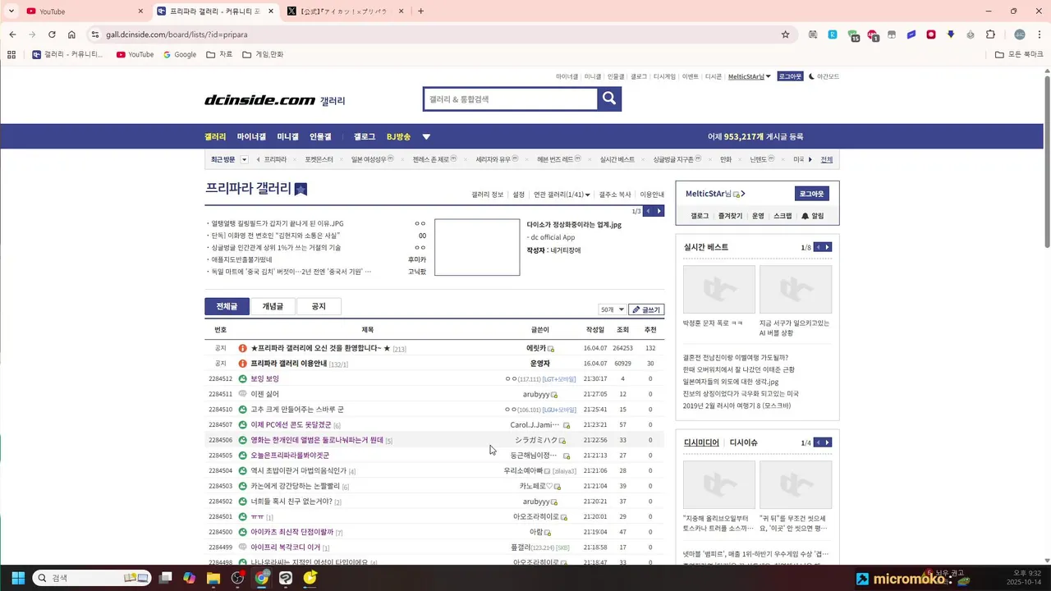Open OBS Studio from the taskbar

coord(237,578)
